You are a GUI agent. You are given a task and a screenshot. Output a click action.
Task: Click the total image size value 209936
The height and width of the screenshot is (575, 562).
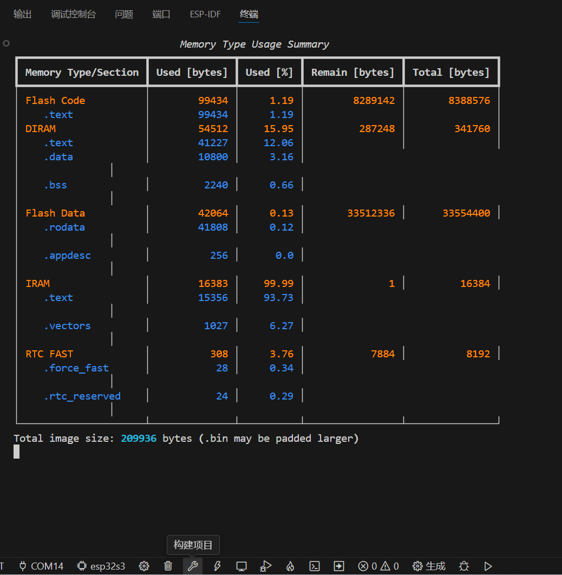(139, 438)
